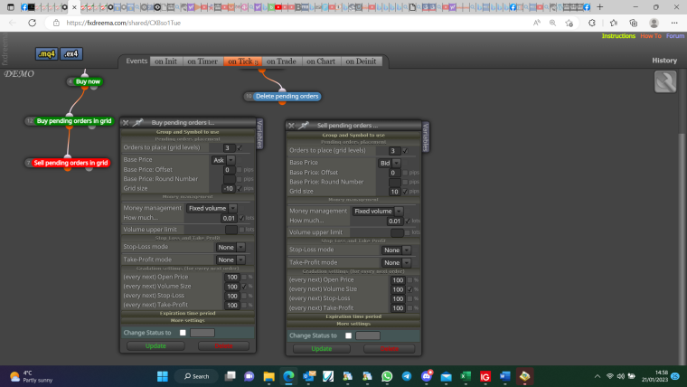Open the Variables side tab on Buy panel
687x387 pixels.
tap(259, 133)
